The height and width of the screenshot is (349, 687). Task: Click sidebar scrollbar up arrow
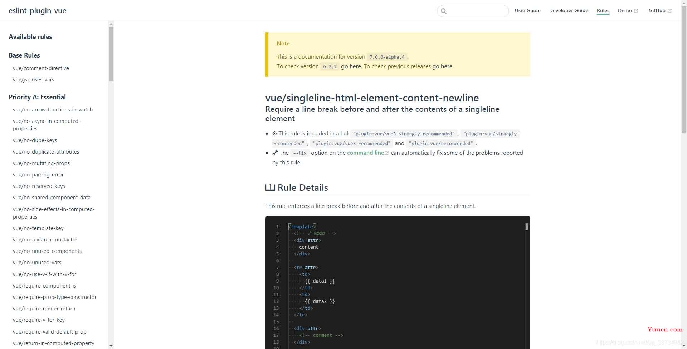pos(111,24)
